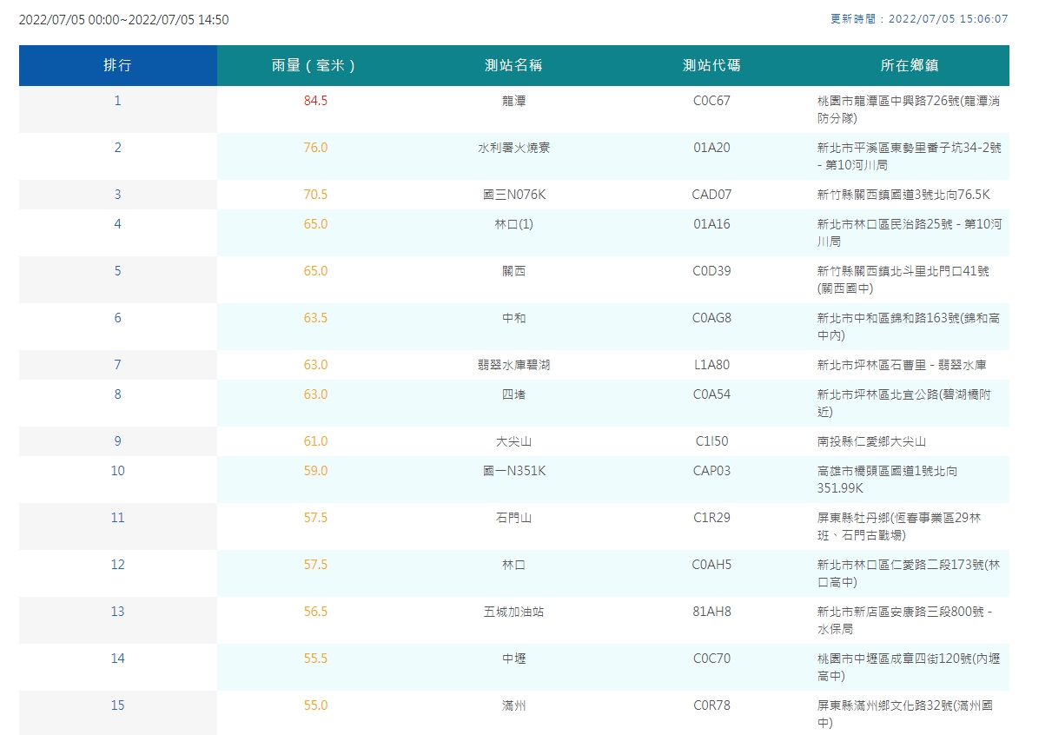Click station code C0A54
The image size is (1052, 735).
(711, 394)
